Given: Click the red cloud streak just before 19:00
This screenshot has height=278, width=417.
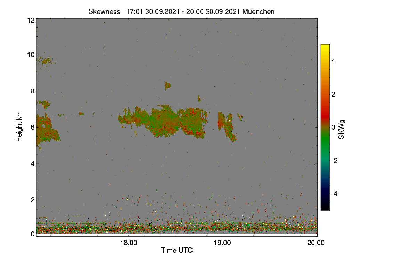Looking at the screenshot, I should [x=221, y=121].
